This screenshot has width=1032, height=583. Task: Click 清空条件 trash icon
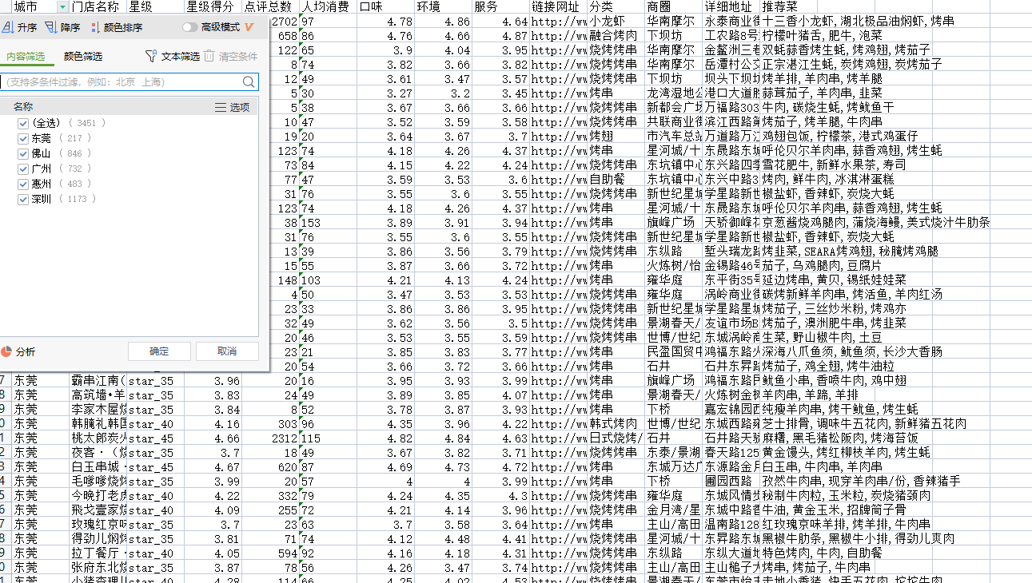[x=209, y=56]
